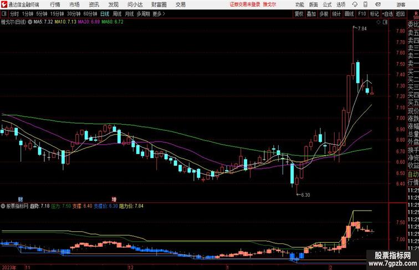419x270 pixels.
Task: Click the 统计 button
Action: [x=336, y=14]
